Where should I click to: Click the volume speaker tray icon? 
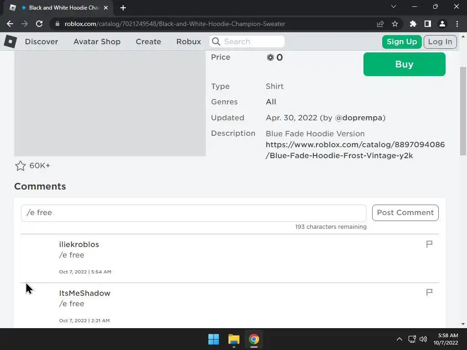click(423, 339)
